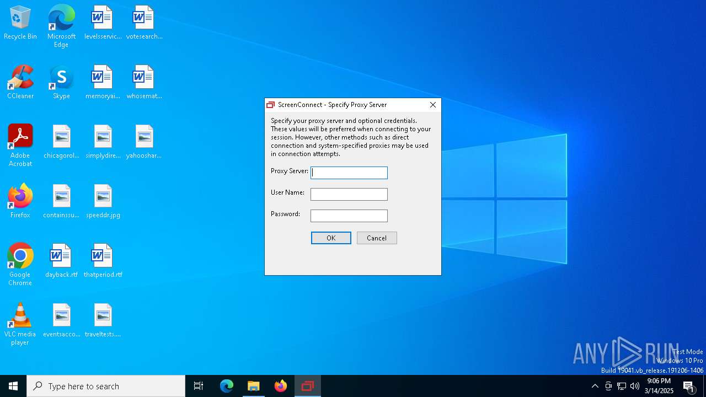The image size is (706, 397).
Task: Select the speeddr.jpg image file icon
Action: click(103, 202)
